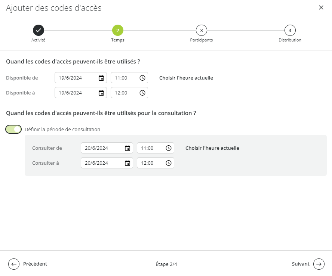Choisir l'heure actuelle for consultation period
The image size is (332, 276).
click(x=212, y=148)
